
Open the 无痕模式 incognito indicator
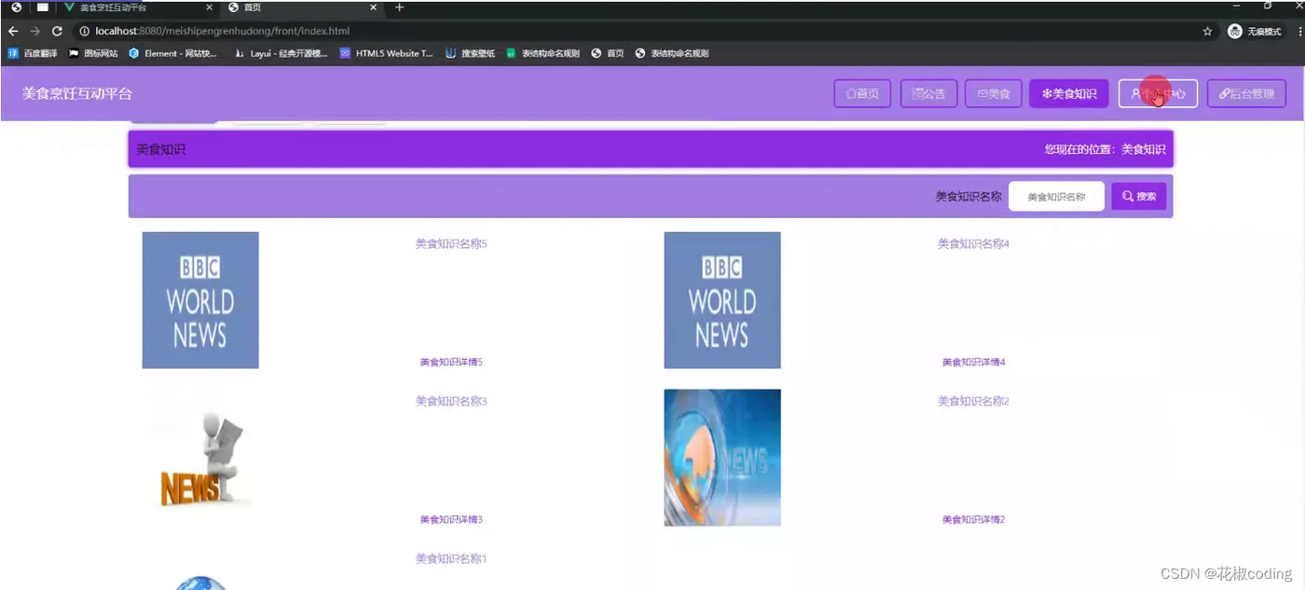(x=1255, y=31)
